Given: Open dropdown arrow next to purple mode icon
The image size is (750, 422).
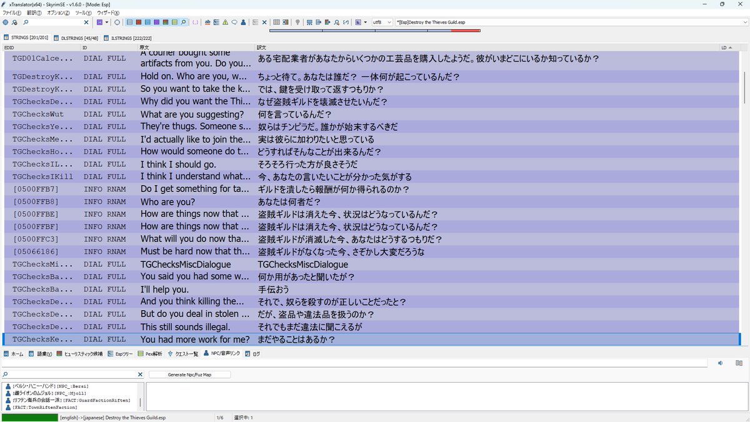Looking at the screenshot, I should pyautogui.click(x=107, y=22).
